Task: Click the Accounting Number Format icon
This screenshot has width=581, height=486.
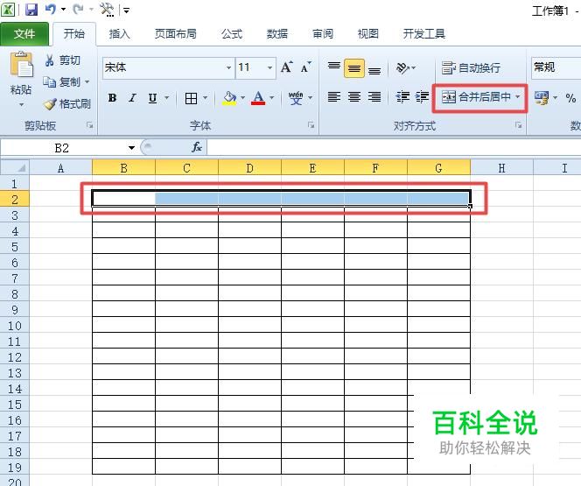Action: click(542, 98)
